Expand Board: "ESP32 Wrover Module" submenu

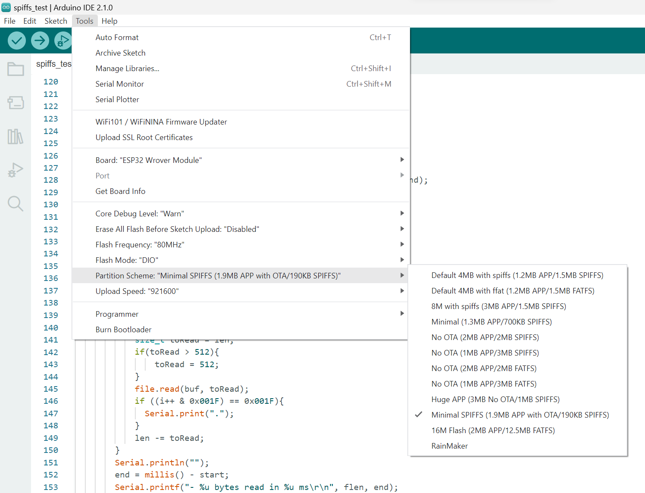click(x=241, y=160)
